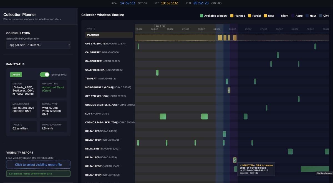Toggle the Enforce PAM switch off

[44, 74]
